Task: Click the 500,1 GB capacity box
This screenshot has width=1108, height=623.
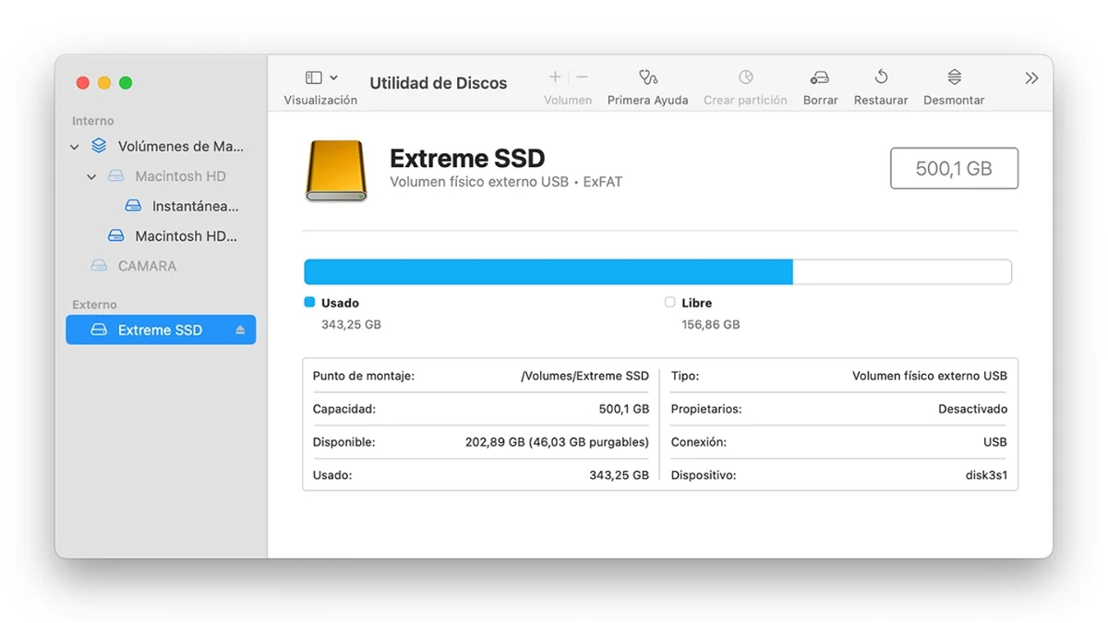Action: point(954,168)
